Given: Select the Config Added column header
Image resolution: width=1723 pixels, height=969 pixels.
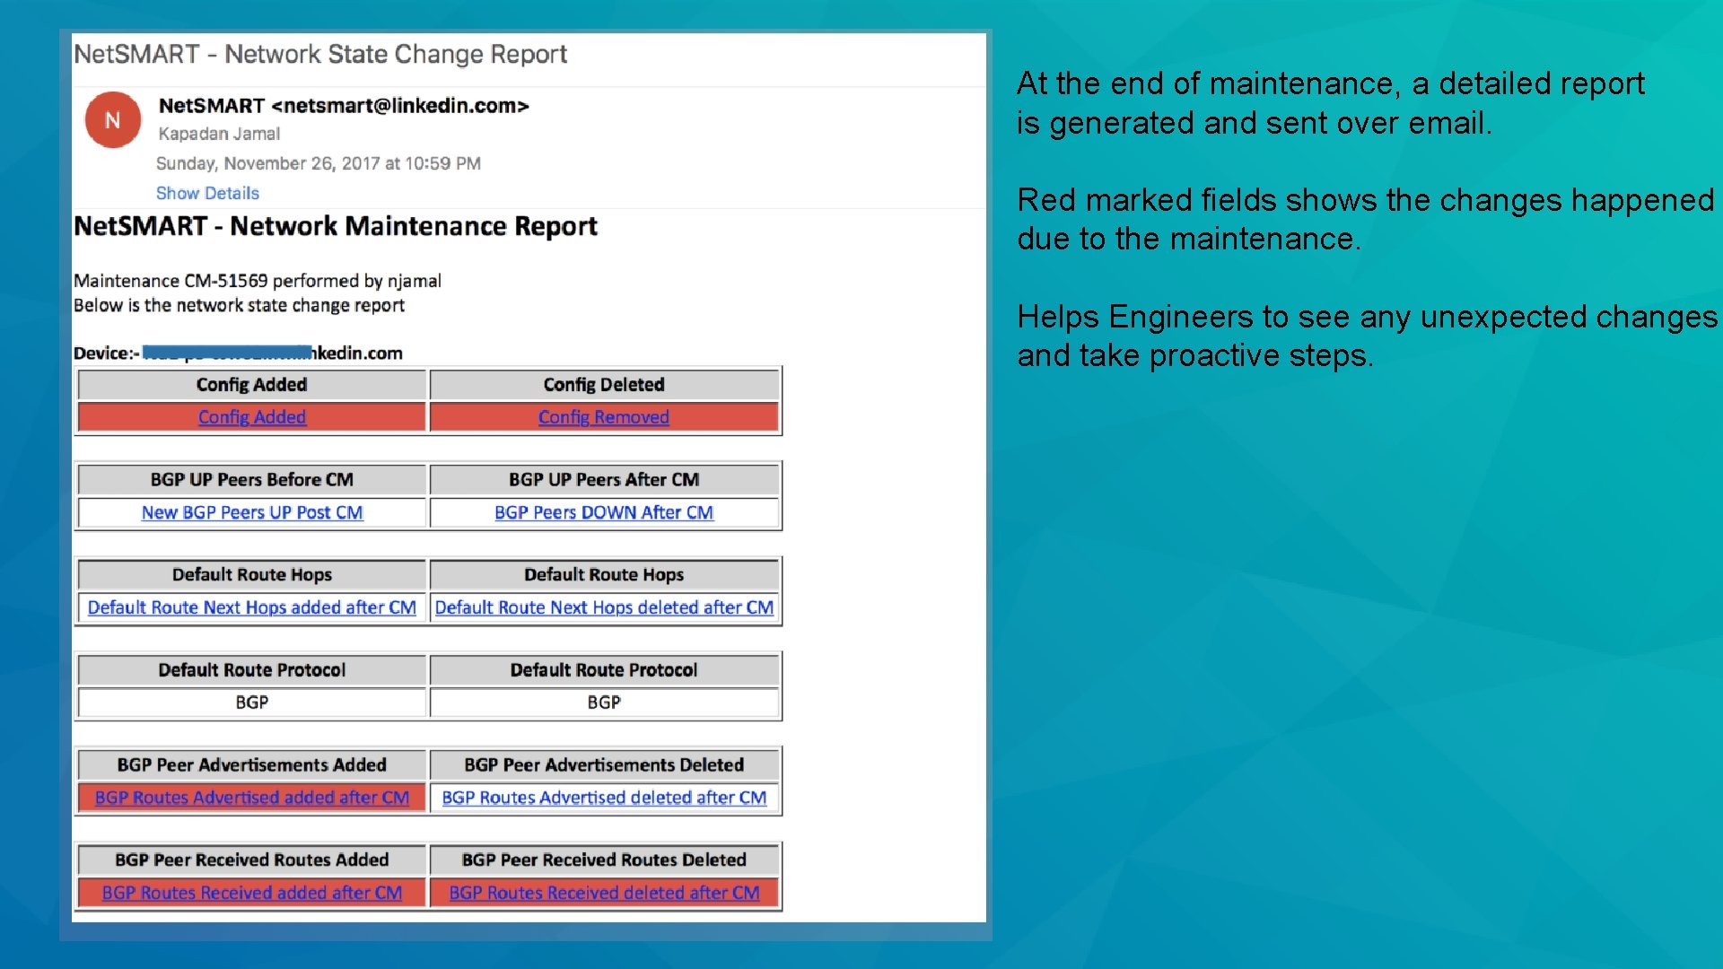Looking at the screenshot, I should tap(251, 384).
